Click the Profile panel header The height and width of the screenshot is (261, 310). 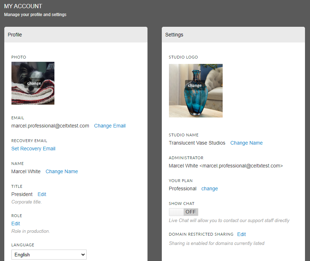tap(76, 35)
